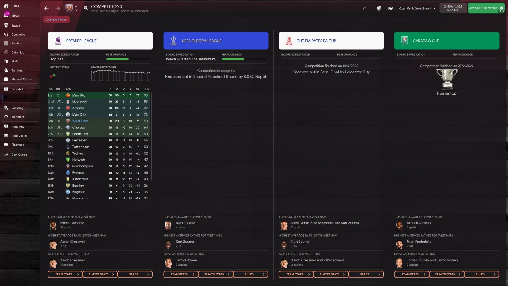Image resolution: width=508 pixels, height=286 pixels.
Task: Open Scouting in the sidebar
Action: point(17,108)
